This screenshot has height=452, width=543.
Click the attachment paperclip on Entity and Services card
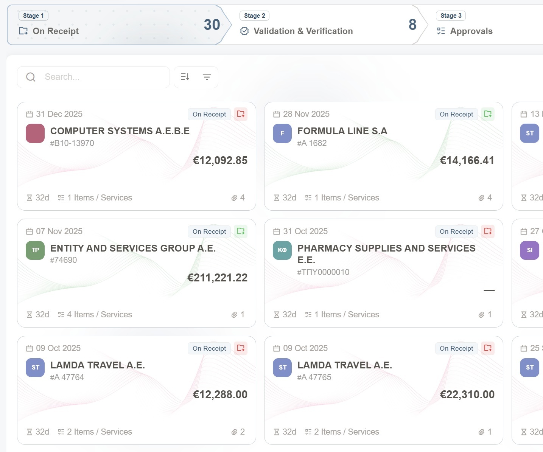coord(234,315)
